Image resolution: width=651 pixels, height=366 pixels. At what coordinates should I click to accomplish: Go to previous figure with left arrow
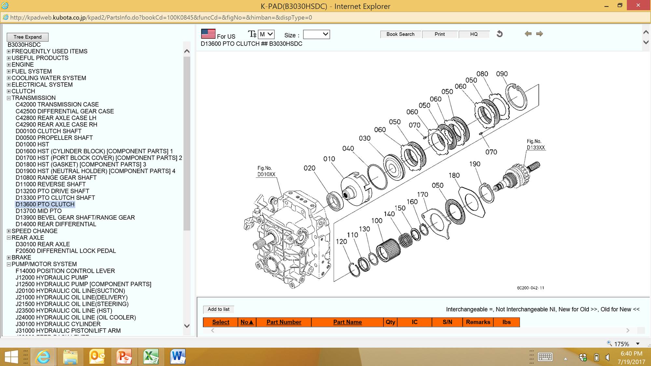[528, 34]
